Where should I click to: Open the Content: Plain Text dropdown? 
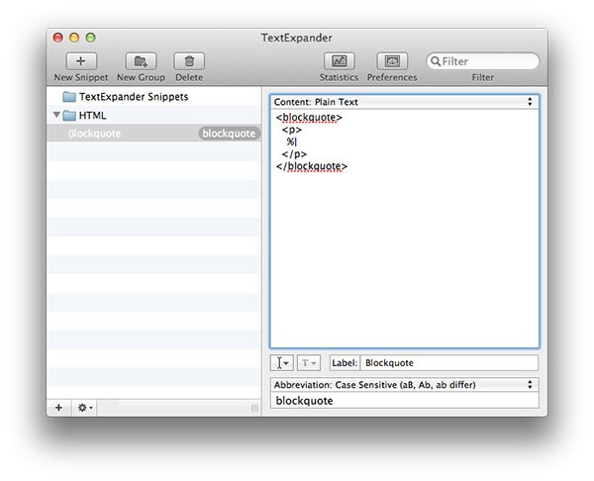click(404, 102)
